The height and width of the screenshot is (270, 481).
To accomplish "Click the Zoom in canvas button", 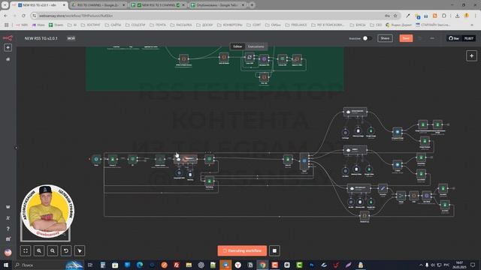I will 39,250.
